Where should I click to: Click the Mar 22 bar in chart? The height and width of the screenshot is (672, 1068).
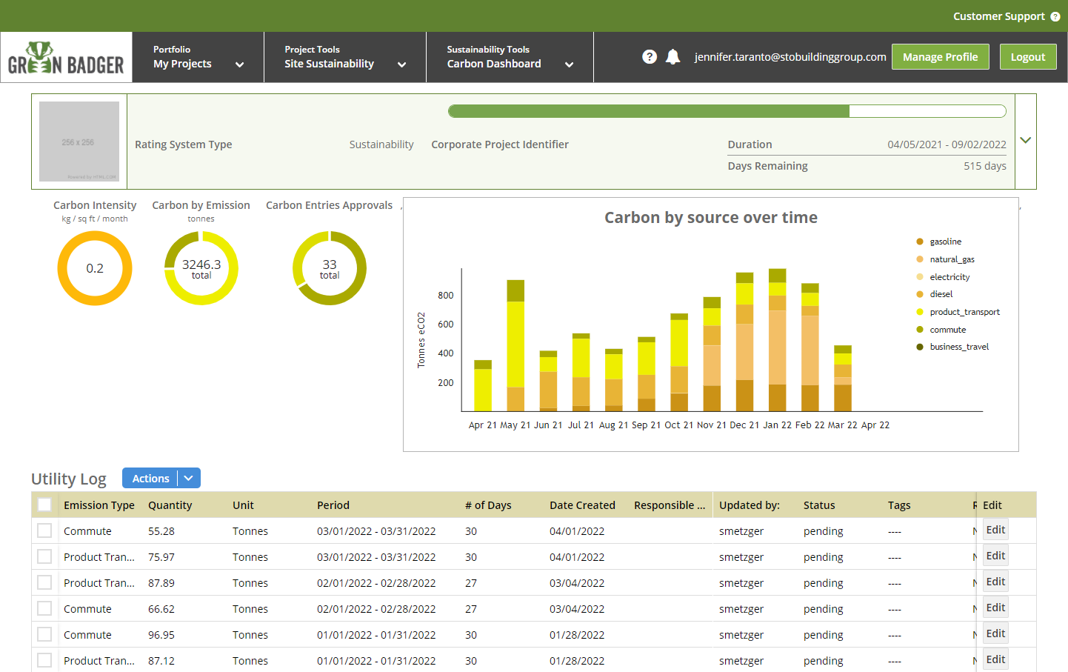point(843,378)
